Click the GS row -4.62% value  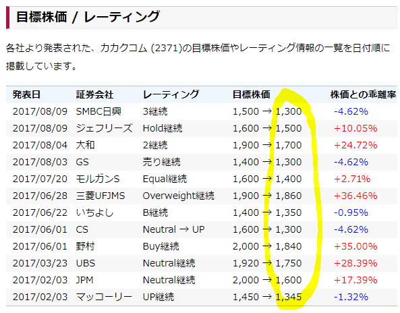point(351,162)
